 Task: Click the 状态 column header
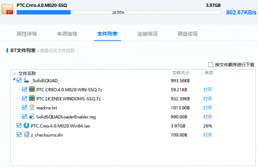pyautogui.click(x=209, y=73)
